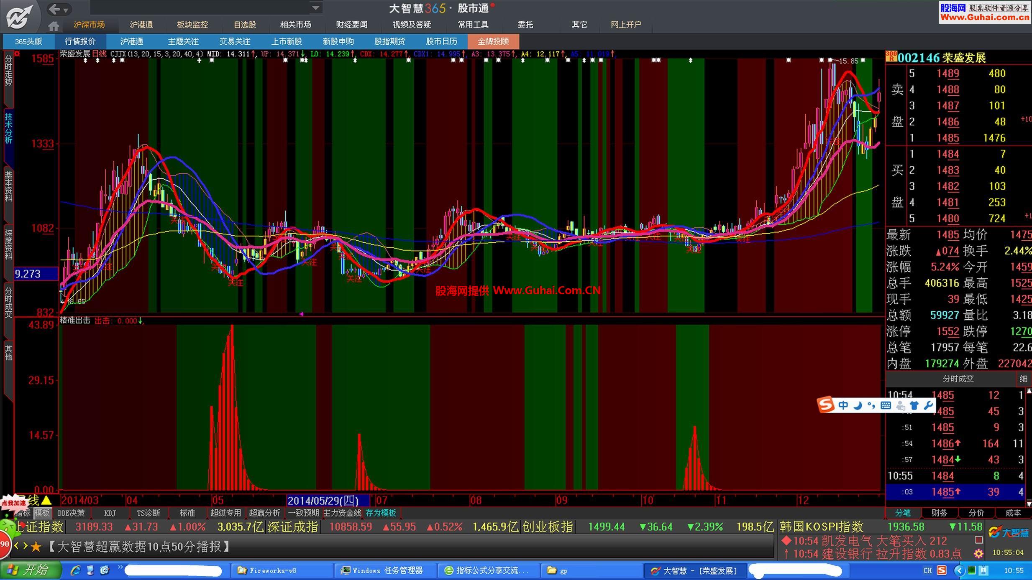Open the 沪港通 main menu
The height and width of the screenshot is (580, 1032).
[x=141, y=25]
